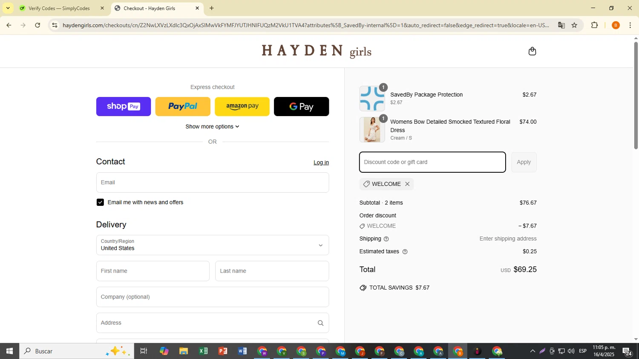The height and width of the screenshot is (359, 639).
Task: Open Task View in the taskbar
Action: pyautogui.click(x=144, y=351)
